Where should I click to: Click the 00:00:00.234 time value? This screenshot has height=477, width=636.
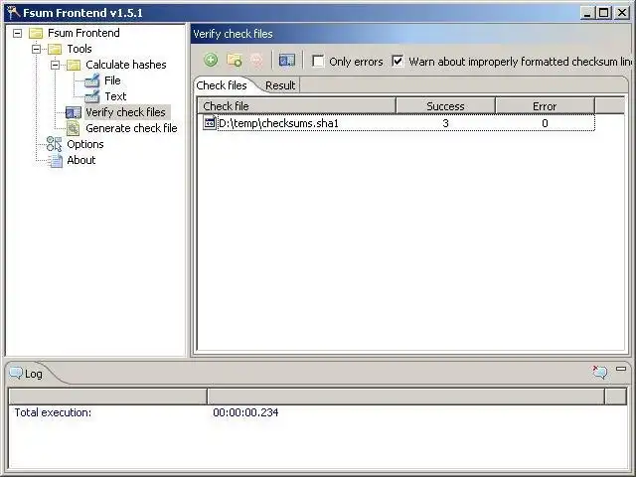tap(245, 412)
